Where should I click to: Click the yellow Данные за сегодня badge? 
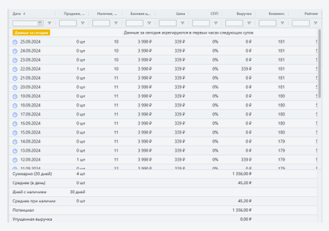click(x=31, y=33)
